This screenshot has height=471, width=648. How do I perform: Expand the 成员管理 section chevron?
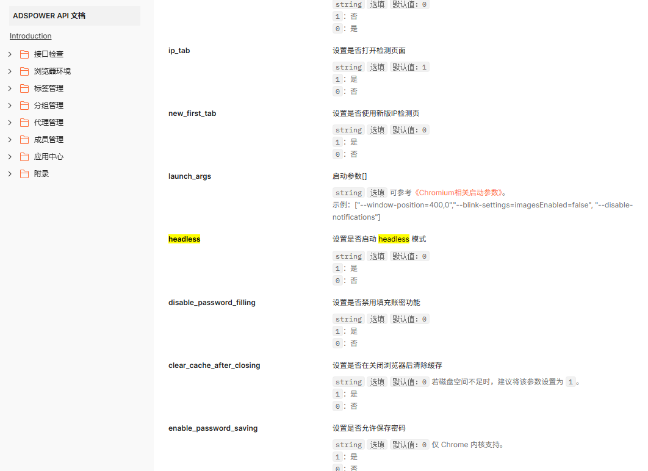[10, 140]
